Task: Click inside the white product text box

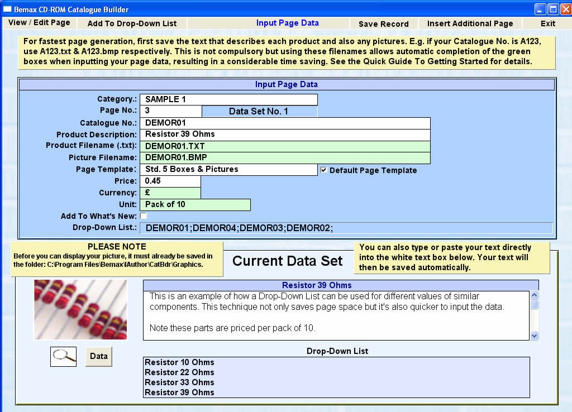Action: (336, 315)
